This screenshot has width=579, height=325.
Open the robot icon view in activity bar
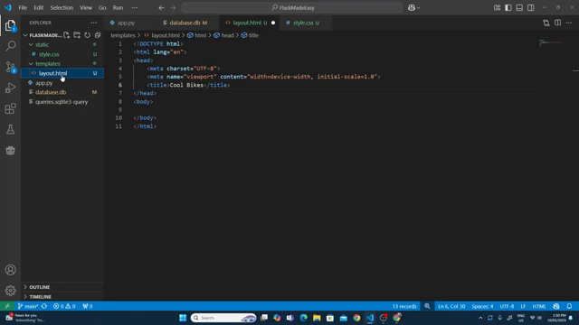coord(10,150)
